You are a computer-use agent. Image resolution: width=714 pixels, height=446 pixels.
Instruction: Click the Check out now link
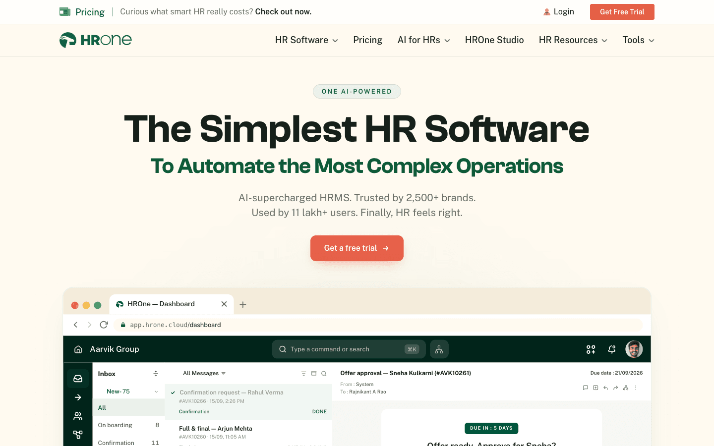click(x=283, y=12)
